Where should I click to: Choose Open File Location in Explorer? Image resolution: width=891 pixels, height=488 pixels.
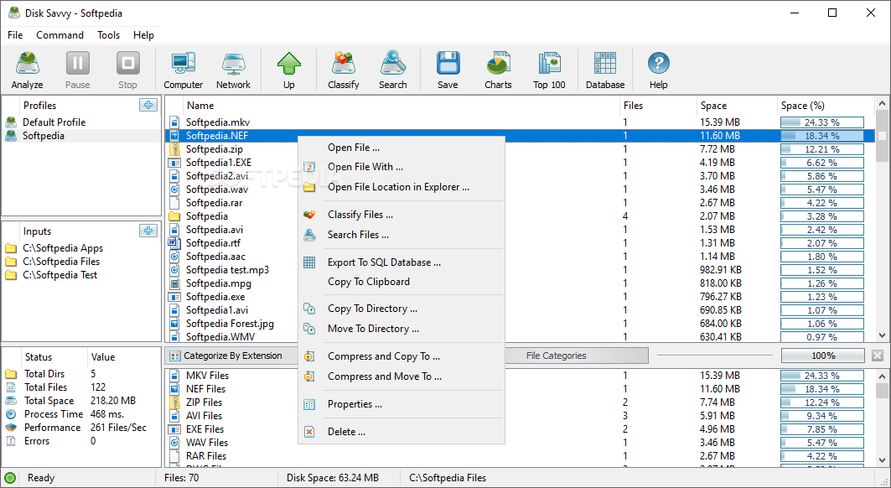click(x=398, y=186)
